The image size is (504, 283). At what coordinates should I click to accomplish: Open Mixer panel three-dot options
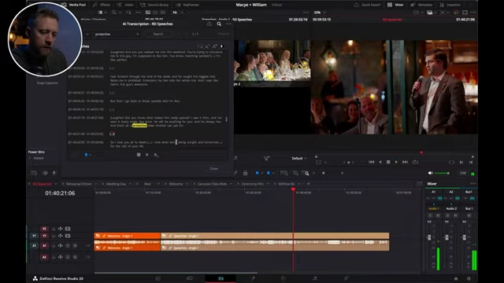click(472, 184)
